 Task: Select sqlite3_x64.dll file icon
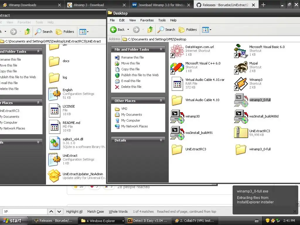(55, 143)
